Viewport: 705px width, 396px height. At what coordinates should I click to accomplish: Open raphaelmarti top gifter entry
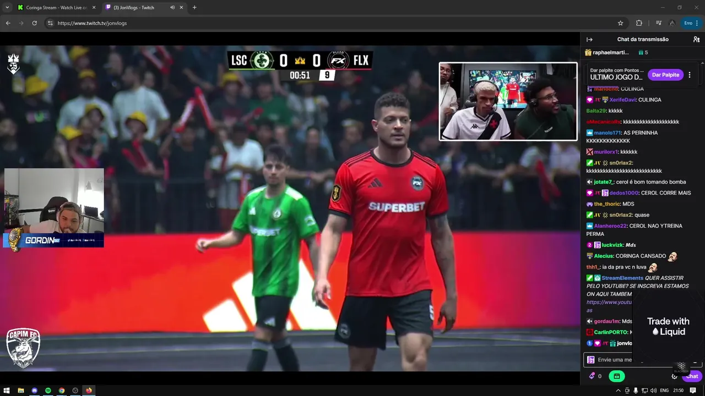(607, 53)
